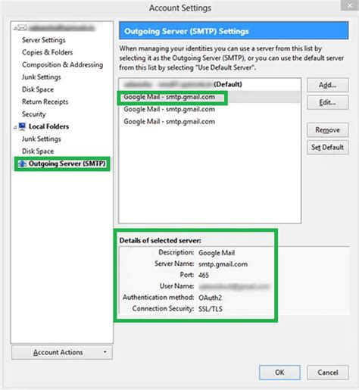
Task: Select the last Google Mail smtp.gmail.com entry
Action: (x=210, y=121)
